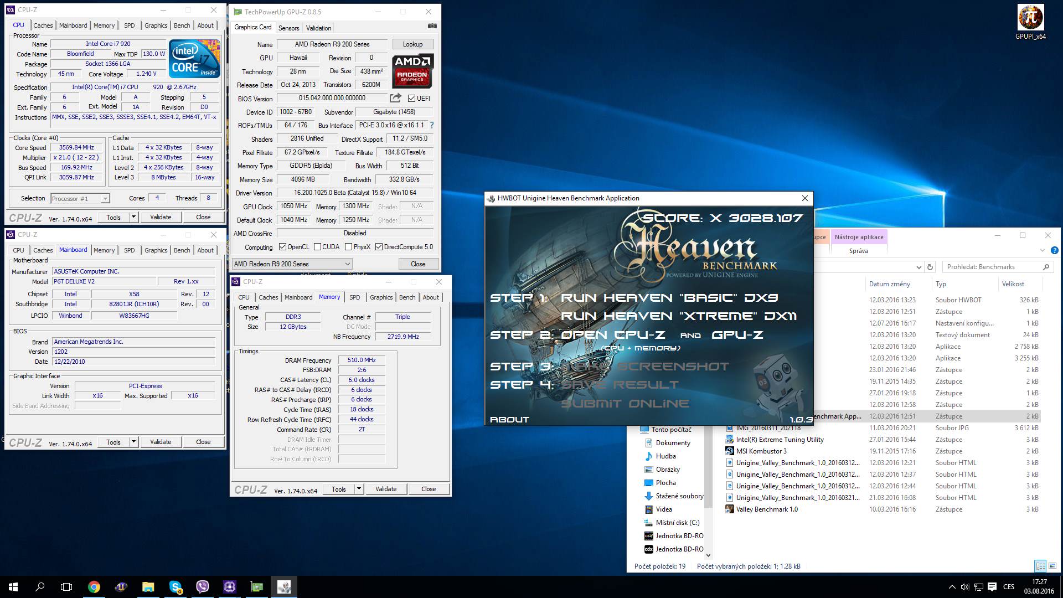
Task: Click the search magnifier in the Benchmarks search box
Action: coord(1046,267)
